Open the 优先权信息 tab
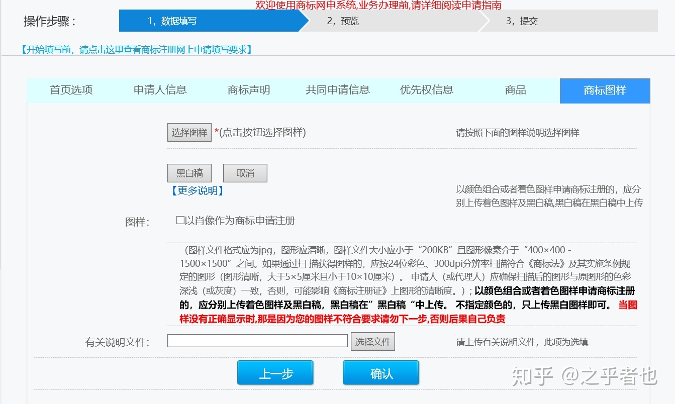Image resolution: width=675 pixels, height=404 pixels. [x=427, y=90]
